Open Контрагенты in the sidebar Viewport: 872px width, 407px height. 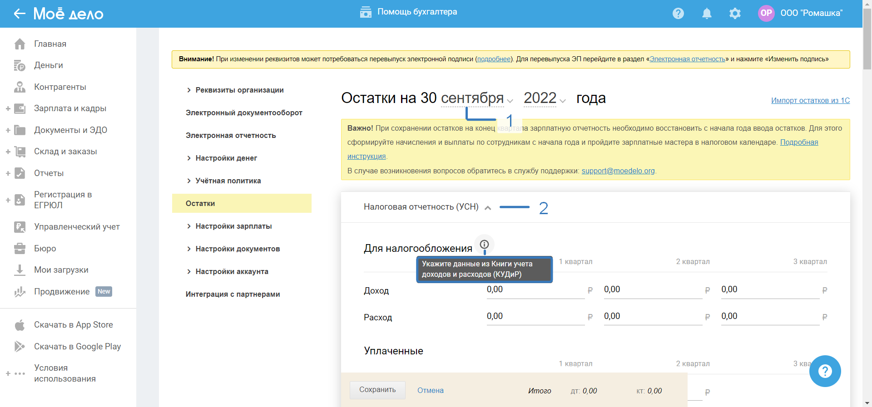(x=60, y=87)
